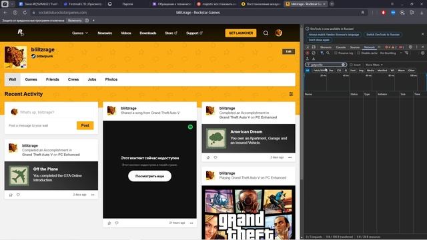Switch to the Crews profile tab

pyautogui.click(x=73, y=79)
